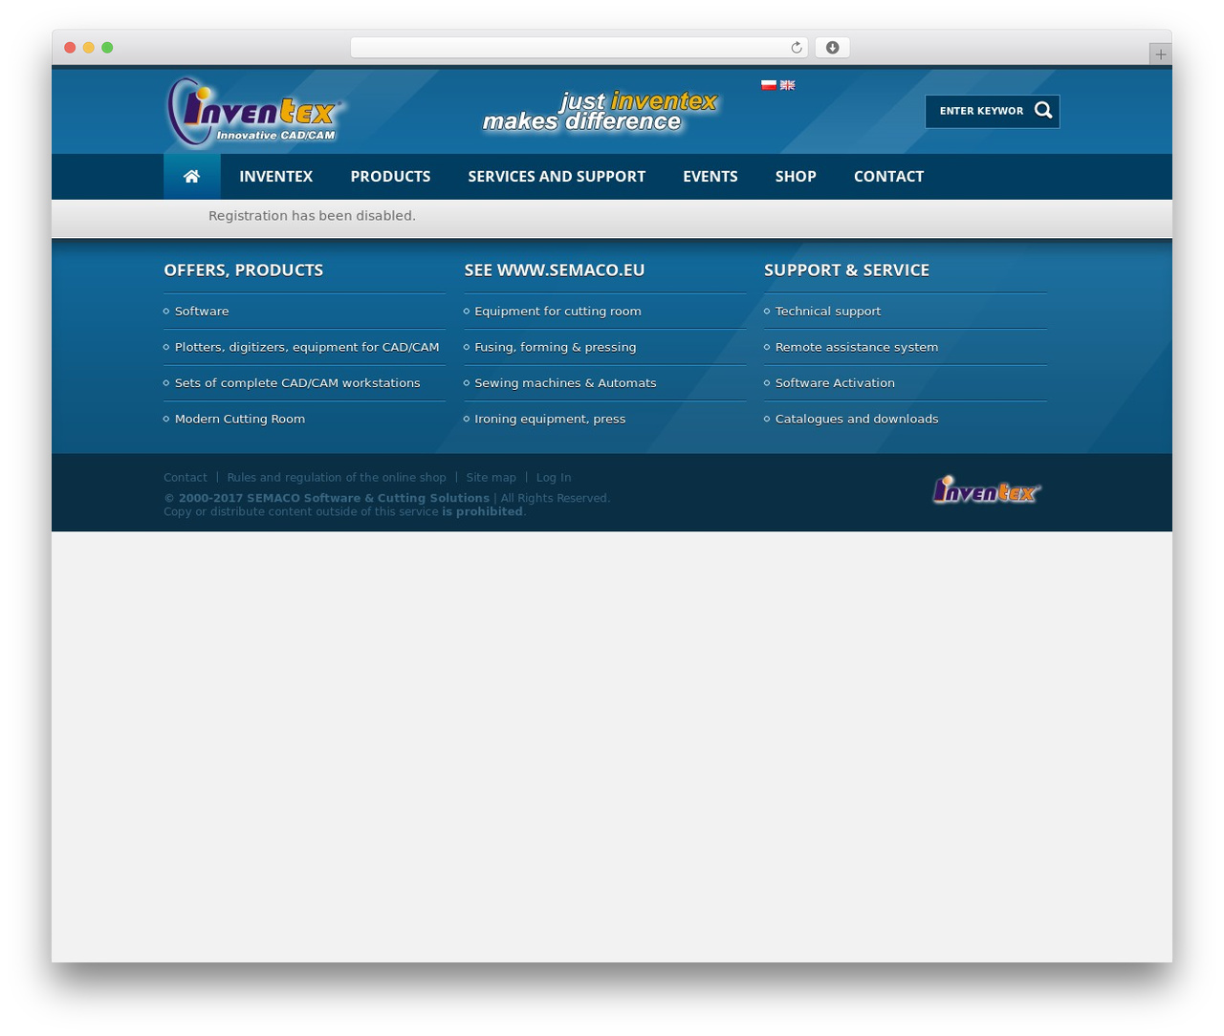This screenshot has width=1224, height=1036.
Task: Open the PRODUCTS menu item
Action: click(x=390, y=177)
